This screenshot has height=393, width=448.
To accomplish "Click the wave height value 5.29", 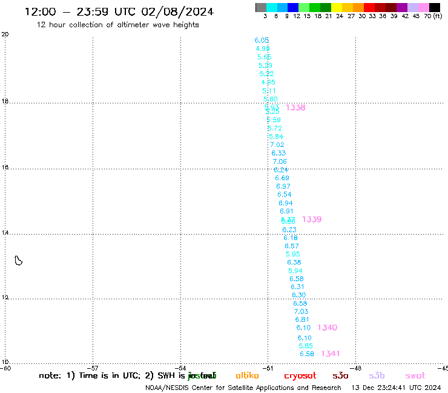I will coord(265,65).
